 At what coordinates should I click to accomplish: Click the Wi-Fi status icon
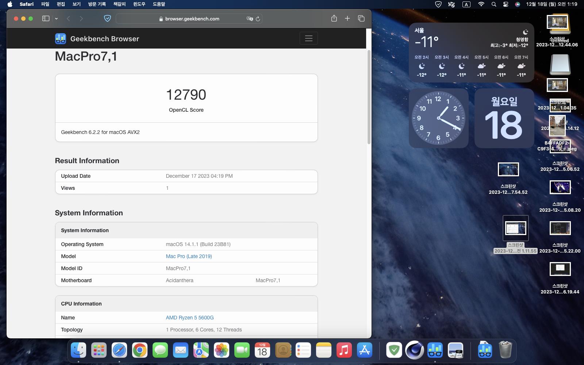pyautogui.click(x=481, y=4)
